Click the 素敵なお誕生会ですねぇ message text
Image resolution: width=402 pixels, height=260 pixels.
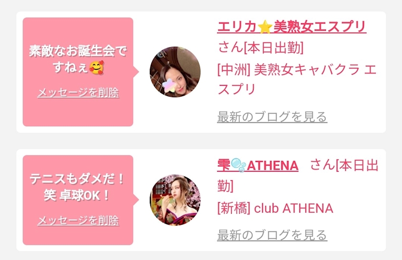[x=78, y=59]
